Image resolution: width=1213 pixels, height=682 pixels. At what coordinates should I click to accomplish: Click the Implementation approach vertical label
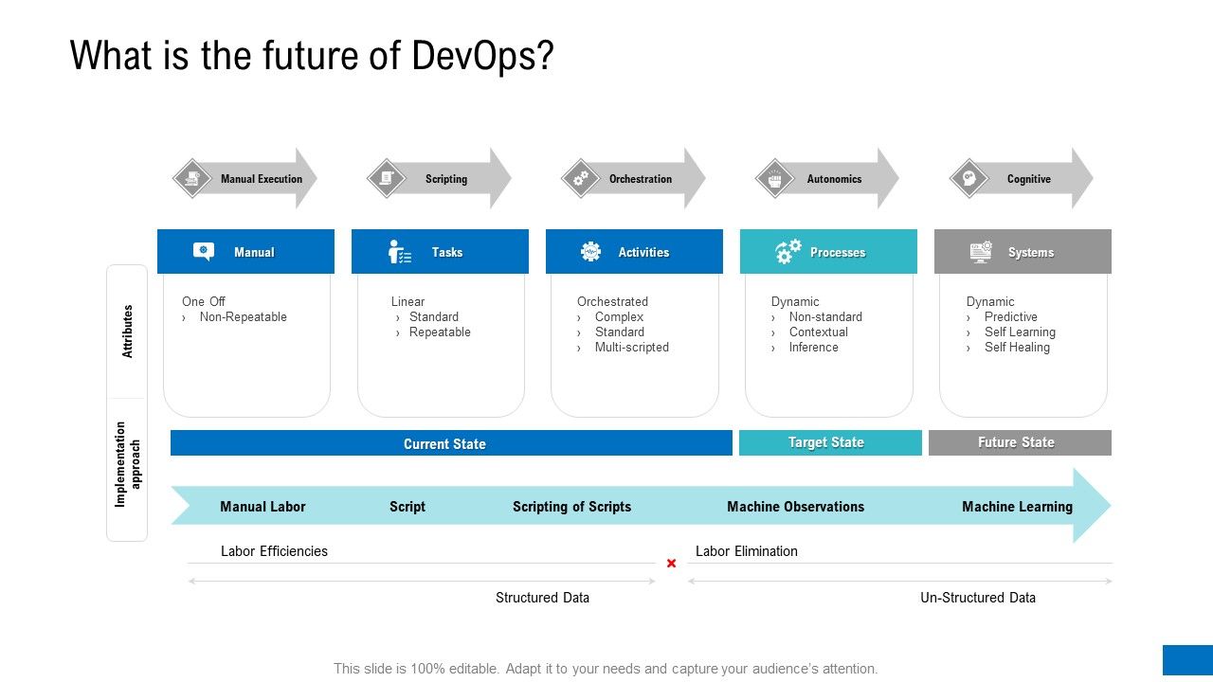point(128,464)
